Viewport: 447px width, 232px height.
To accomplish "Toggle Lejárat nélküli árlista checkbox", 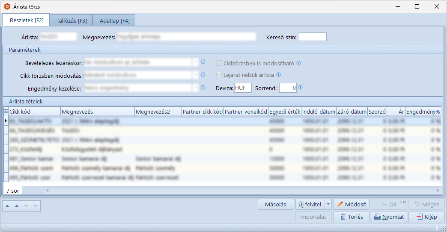I will click(219, 75).
